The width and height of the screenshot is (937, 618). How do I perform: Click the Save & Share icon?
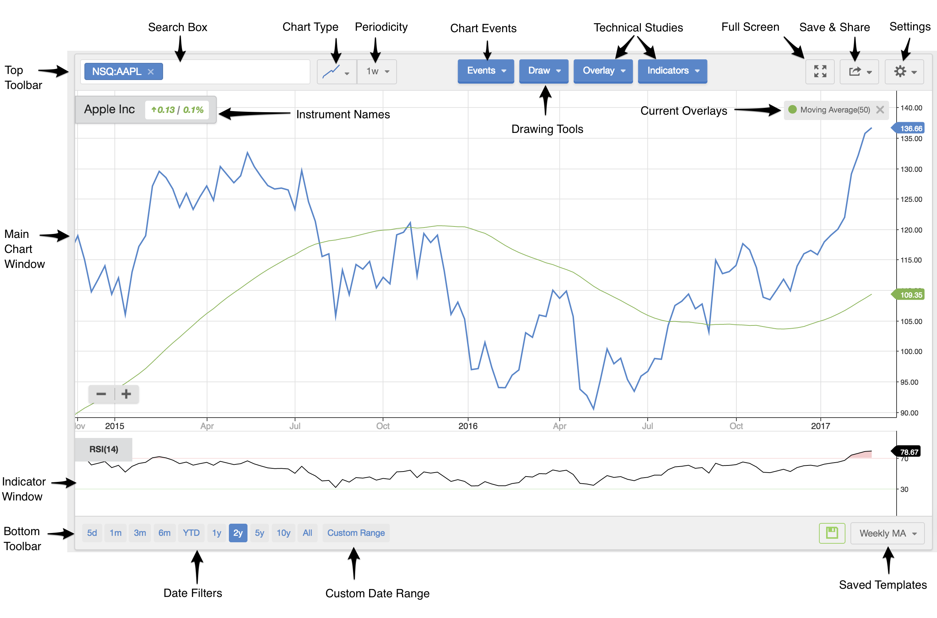[x=858, y=71]
